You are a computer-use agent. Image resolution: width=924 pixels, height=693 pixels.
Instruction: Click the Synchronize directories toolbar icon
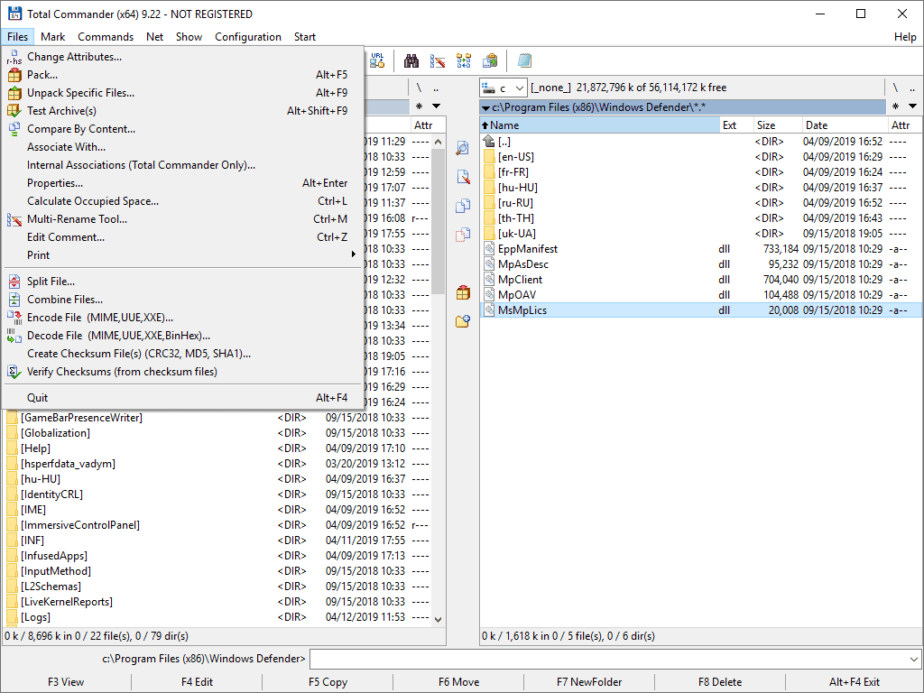(464, 60)
